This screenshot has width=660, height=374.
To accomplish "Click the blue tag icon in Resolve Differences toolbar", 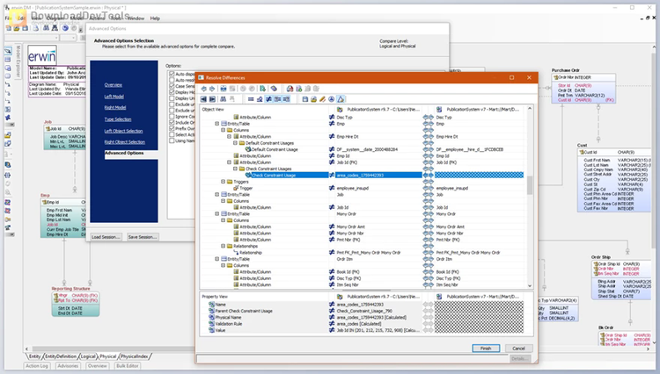I will (274, 89).
